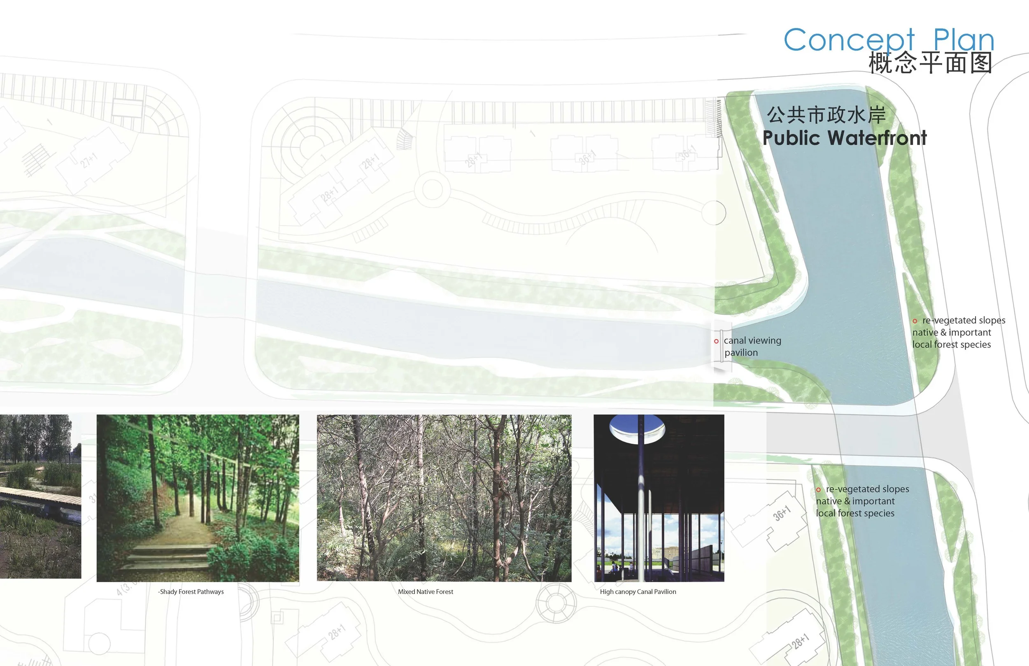Select the High canopy Canal Pavilion photo
Screen dimensions: 1029x666
659,498
